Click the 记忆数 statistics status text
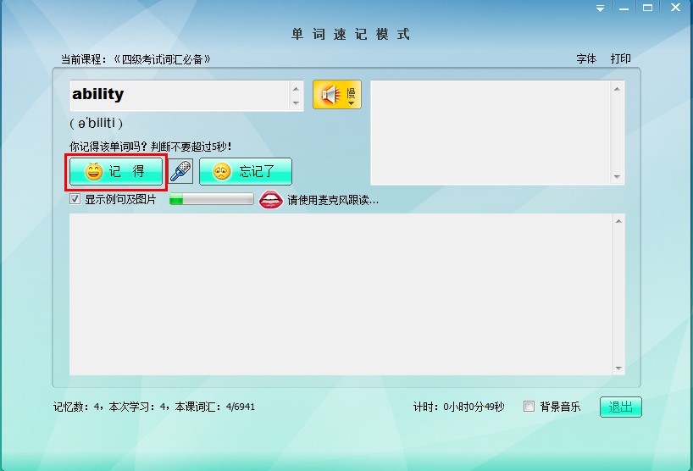Image resolution: width=693 pixels, height=471 pixels. pyautogui.click(x=154, y=407)
